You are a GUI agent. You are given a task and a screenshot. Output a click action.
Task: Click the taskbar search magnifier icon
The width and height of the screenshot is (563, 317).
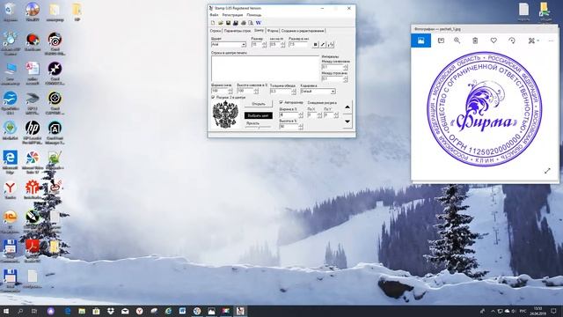[20, 311]
